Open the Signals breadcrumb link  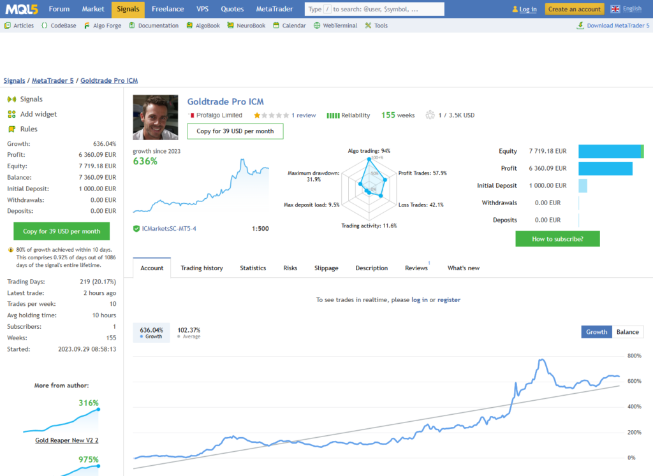point(15,81)
